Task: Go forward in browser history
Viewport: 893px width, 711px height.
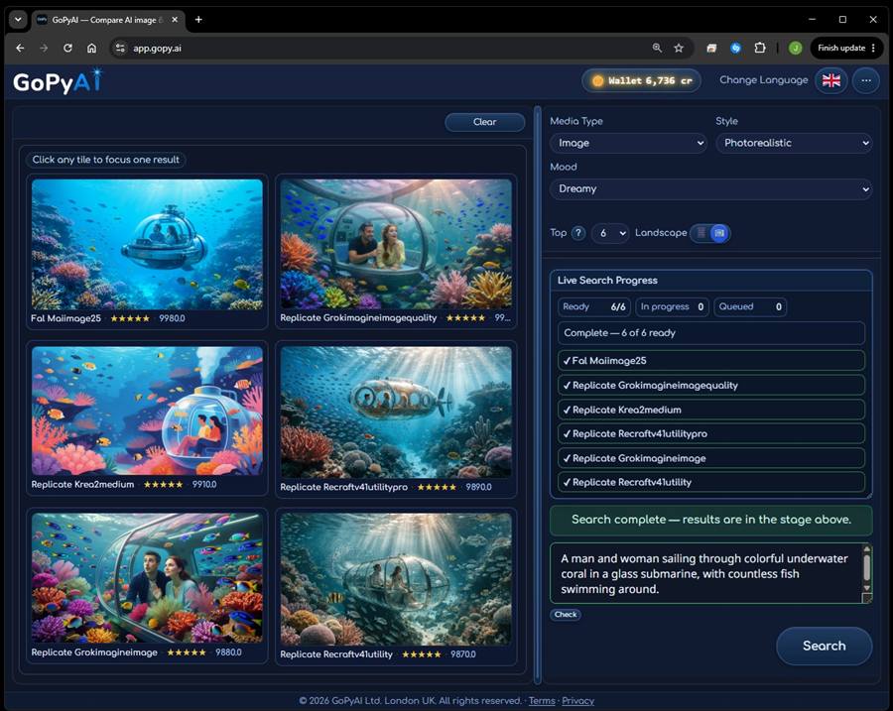Action: tap(44, 49)
